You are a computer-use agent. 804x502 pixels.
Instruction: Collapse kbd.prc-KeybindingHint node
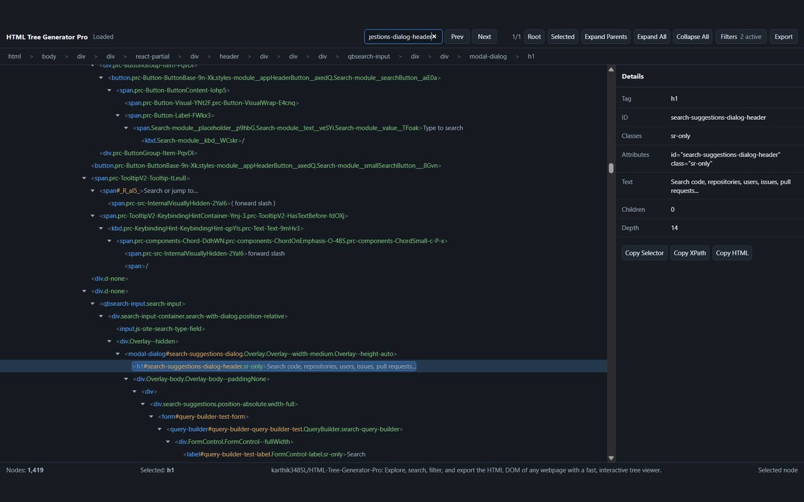101,228
